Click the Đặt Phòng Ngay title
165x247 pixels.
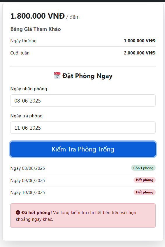[x=87, y=76]
